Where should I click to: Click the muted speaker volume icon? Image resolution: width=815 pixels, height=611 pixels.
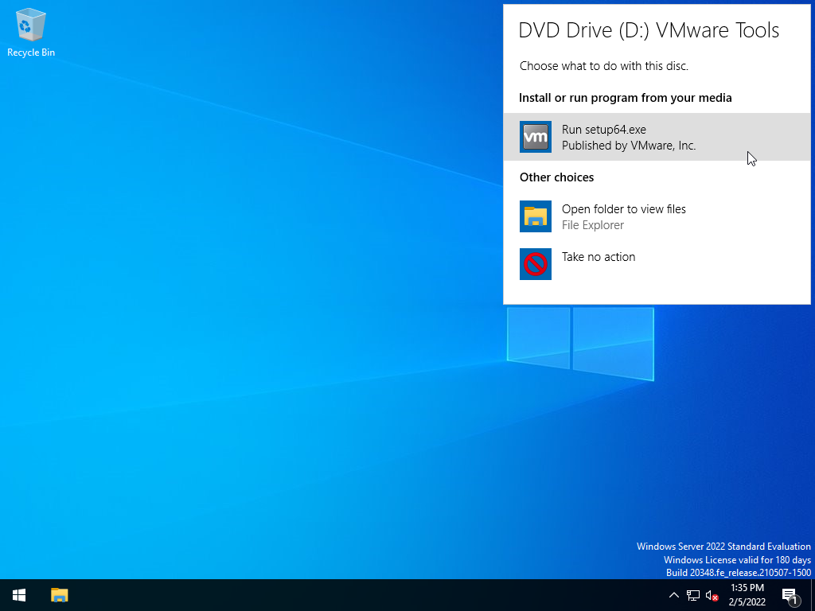pyautogui.click(x=712, y=595)
